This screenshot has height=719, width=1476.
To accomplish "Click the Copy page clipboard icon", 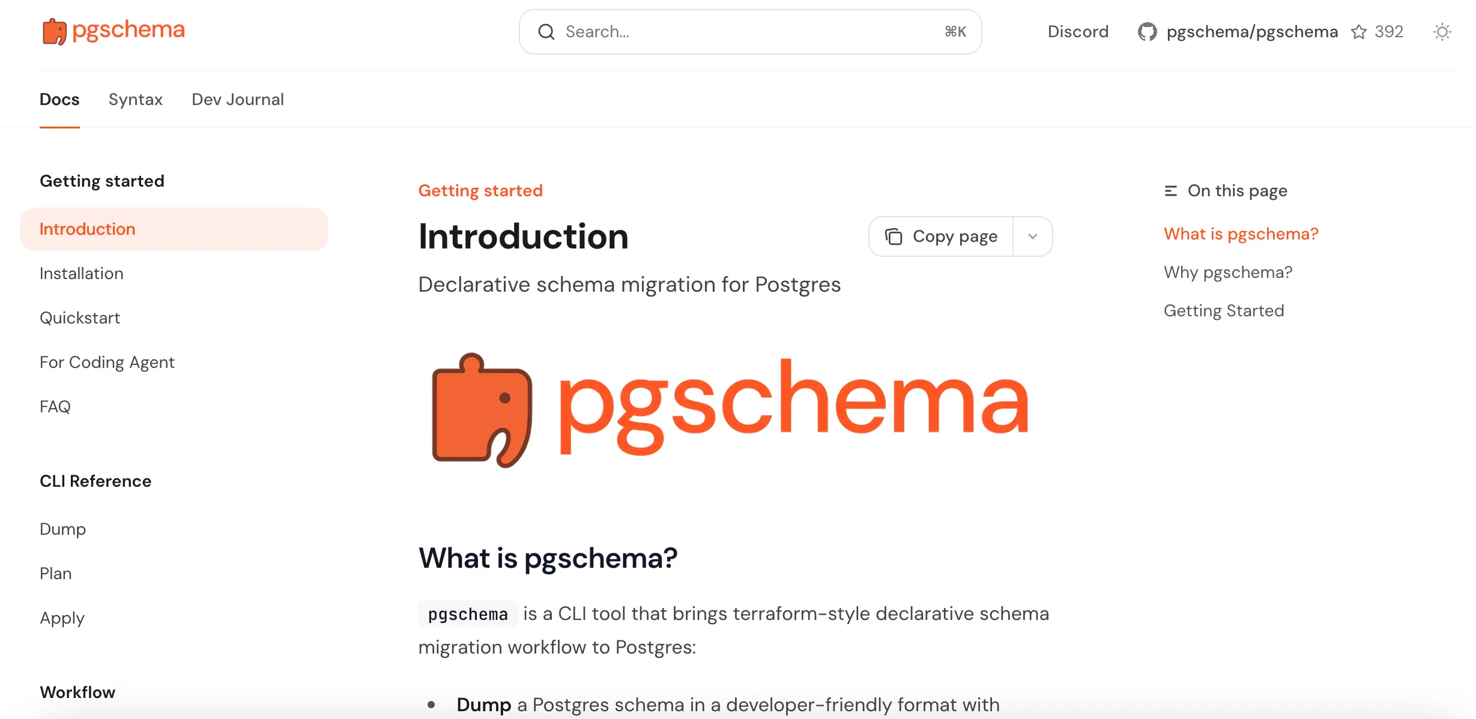I will click(894, 236).
